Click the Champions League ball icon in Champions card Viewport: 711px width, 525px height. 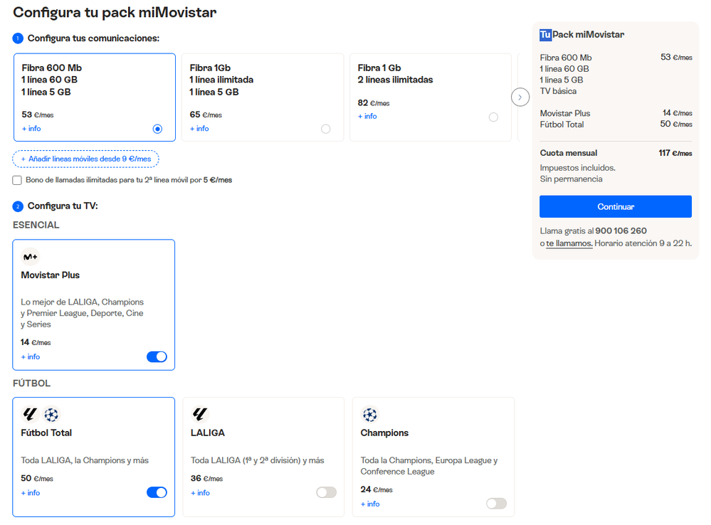pos(369,414)
